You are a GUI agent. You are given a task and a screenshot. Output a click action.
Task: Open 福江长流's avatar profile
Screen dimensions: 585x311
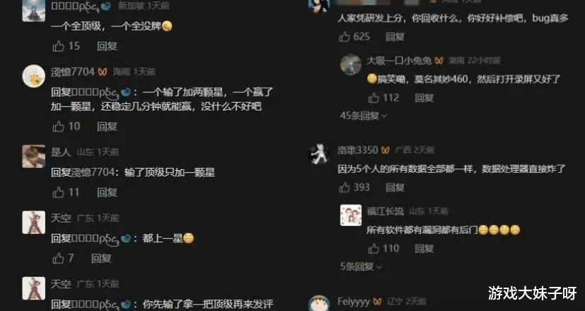click(351, 215)
